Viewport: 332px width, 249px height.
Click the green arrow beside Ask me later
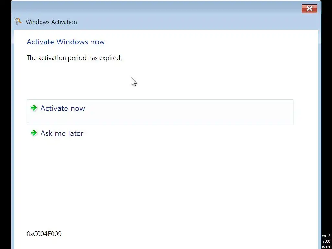(34, 133)
